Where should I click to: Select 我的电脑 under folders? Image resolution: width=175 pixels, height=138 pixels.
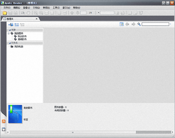(19, 46)
